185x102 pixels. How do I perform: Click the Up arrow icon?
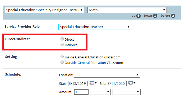pos(138,16)
